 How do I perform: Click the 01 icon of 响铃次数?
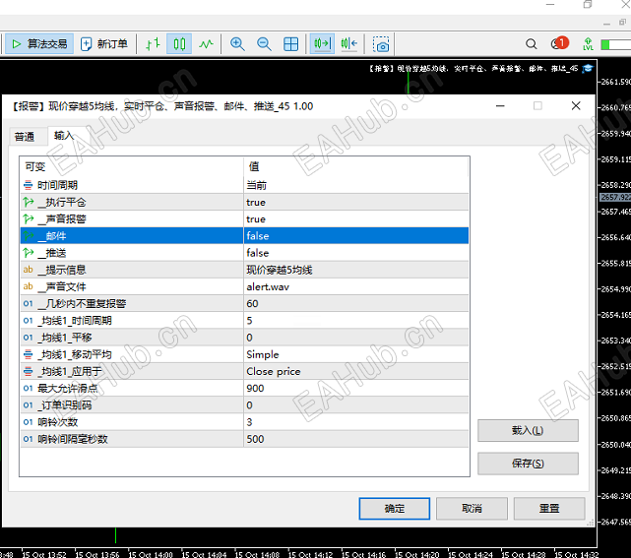coord(28,421)
